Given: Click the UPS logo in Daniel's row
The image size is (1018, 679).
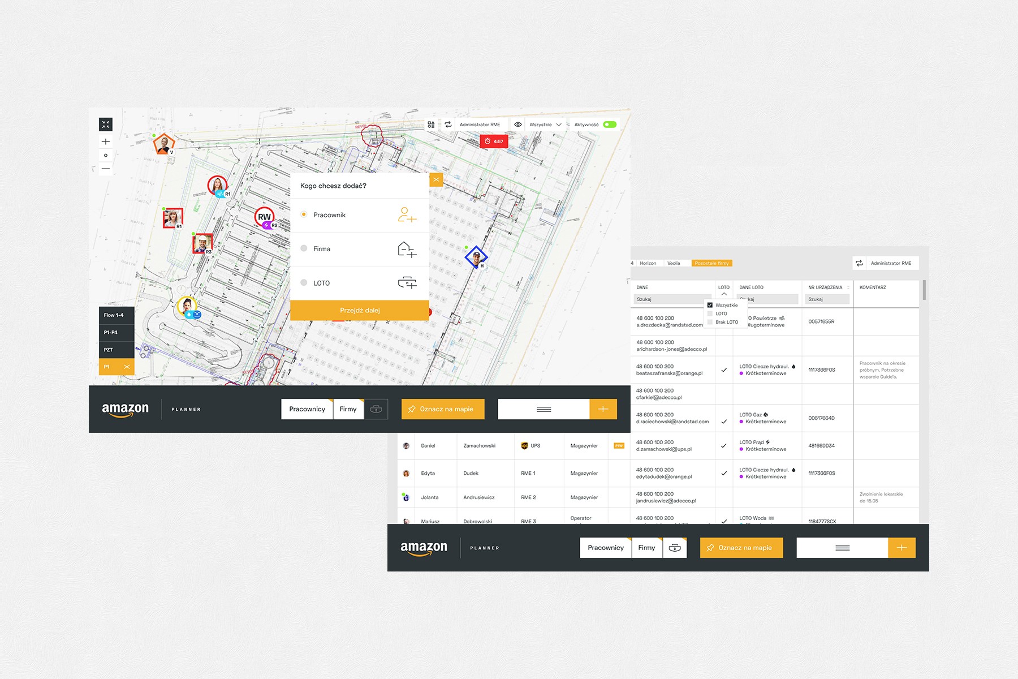Looking at the screenshot, I should click(524, 446).
